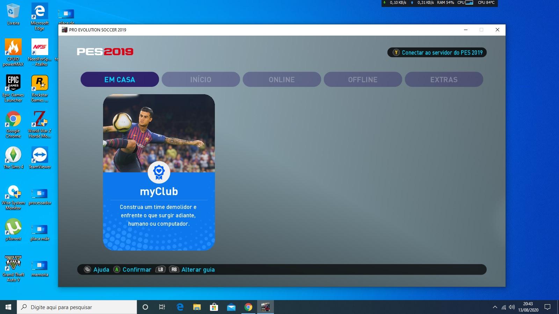Click the Y button icon
Screen dimensions: 559x314
[x=396, y=53]
